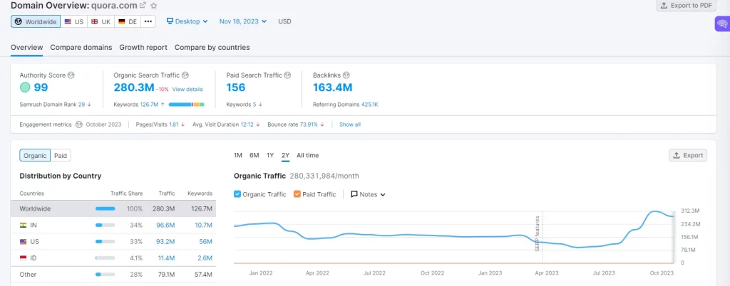Viewport: 730px width, 286px height.
Task: Open the 156 paid search traffic value
Action: [x=235, y=88]
